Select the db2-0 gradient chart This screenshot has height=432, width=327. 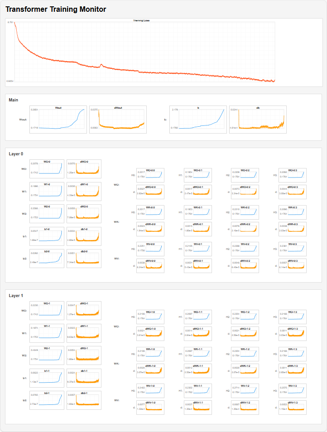[84, 258]
